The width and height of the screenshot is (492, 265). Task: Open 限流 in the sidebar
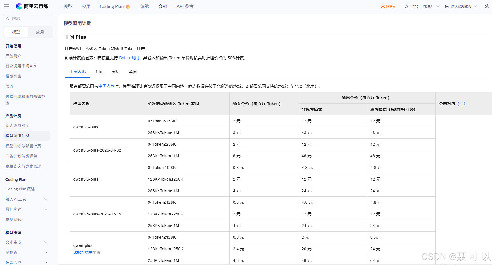click(x=9, y=86)
